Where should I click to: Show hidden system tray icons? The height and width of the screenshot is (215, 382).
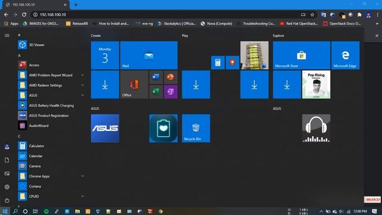[321, 211]
